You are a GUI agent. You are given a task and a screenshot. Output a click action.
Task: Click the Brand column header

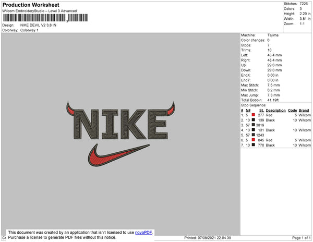(304, 111)
